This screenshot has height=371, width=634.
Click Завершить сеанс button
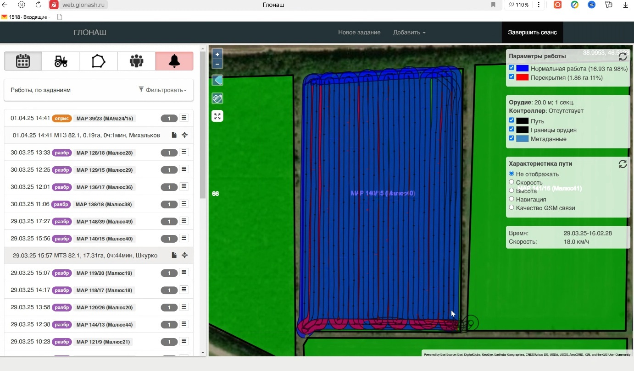[x=532, y=33]
